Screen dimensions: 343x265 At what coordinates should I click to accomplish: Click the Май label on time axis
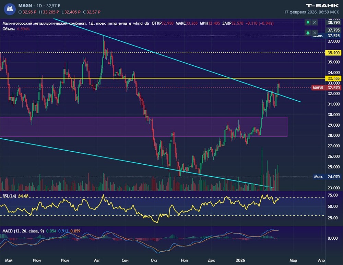pyautogui.click(x=9, y=260)
